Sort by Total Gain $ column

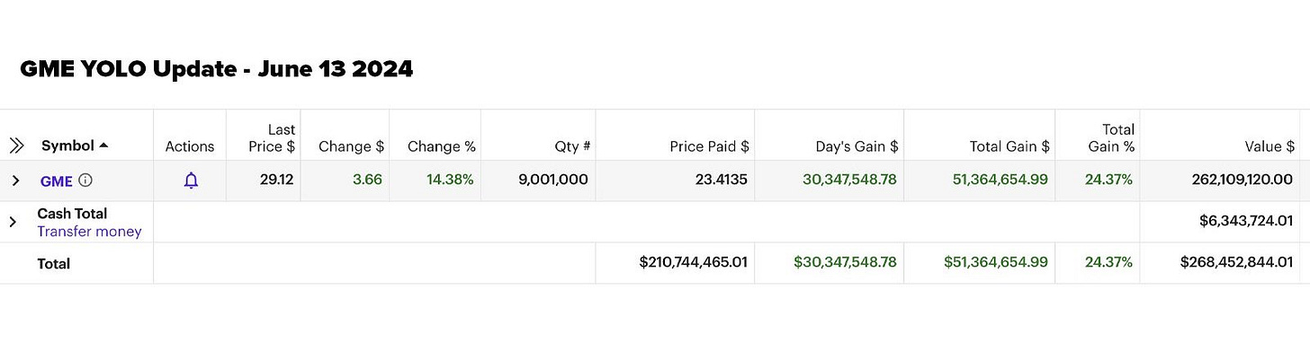click(1009, 146)
